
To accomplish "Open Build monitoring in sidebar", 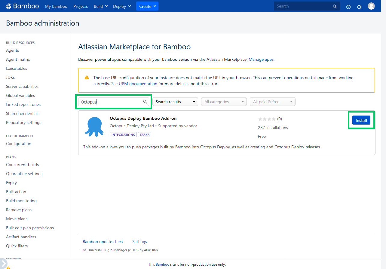I will (21, 201).
